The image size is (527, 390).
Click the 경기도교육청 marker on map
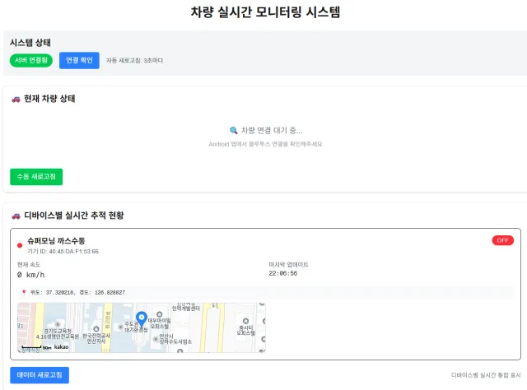point(58,324)
